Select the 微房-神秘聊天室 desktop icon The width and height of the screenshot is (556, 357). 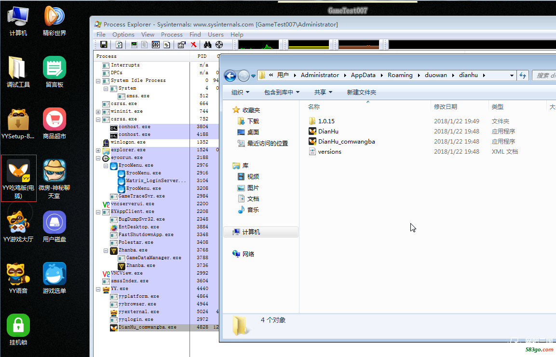coord(54,178)
